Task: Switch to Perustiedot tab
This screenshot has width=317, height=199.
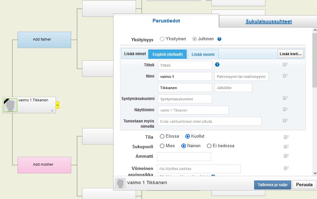Action: pos(166,21)
